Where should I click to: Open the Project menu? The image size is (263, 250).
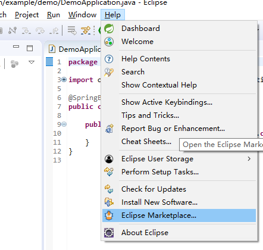pyautogui.click(x=27, y=15)
